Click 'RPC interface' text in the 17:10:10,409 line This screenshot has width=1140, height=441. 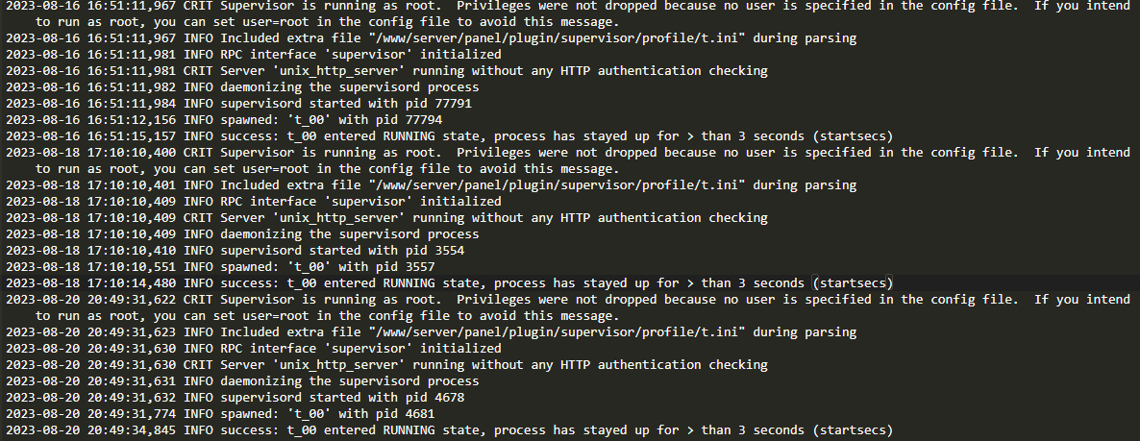pos(268,201)
